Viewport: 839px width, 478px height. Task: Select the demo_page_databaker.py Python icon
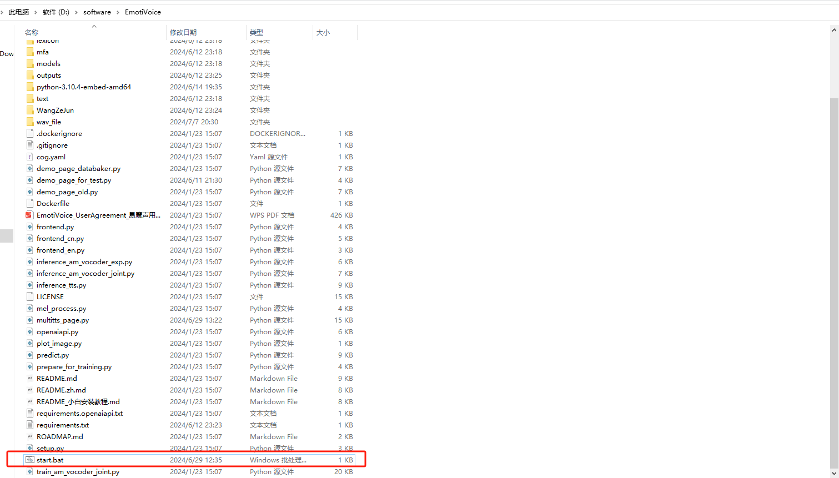[30, 169]
